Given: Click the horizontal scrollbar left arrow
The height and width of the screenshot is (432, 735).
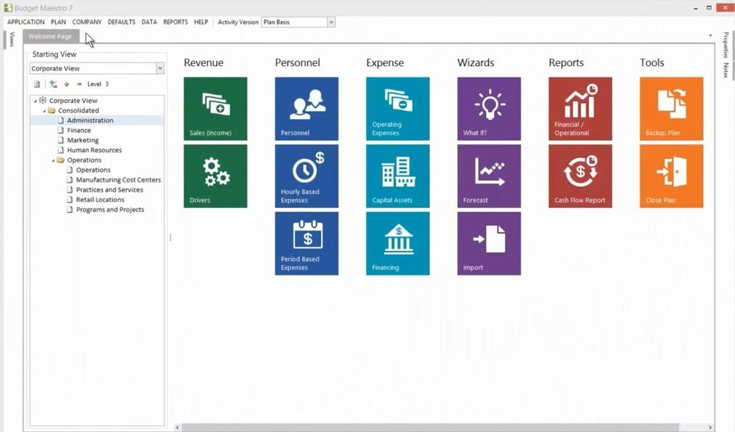Looking at the screenshot, I should click(178, 428).
